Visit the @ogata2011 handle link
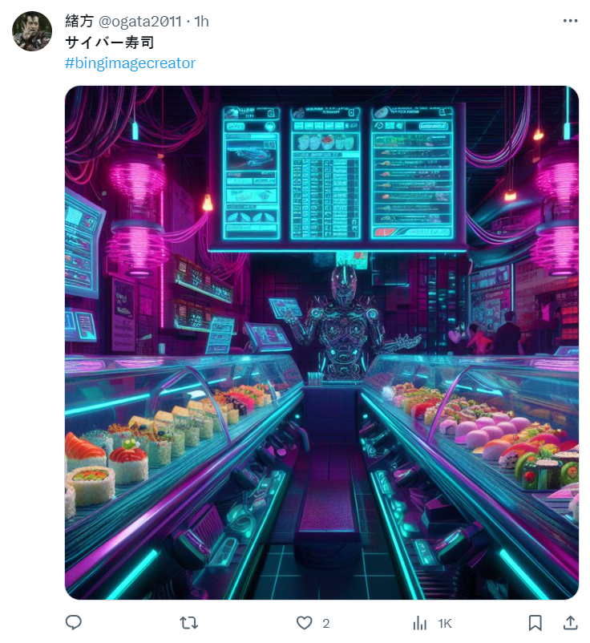 coord(139,22)
